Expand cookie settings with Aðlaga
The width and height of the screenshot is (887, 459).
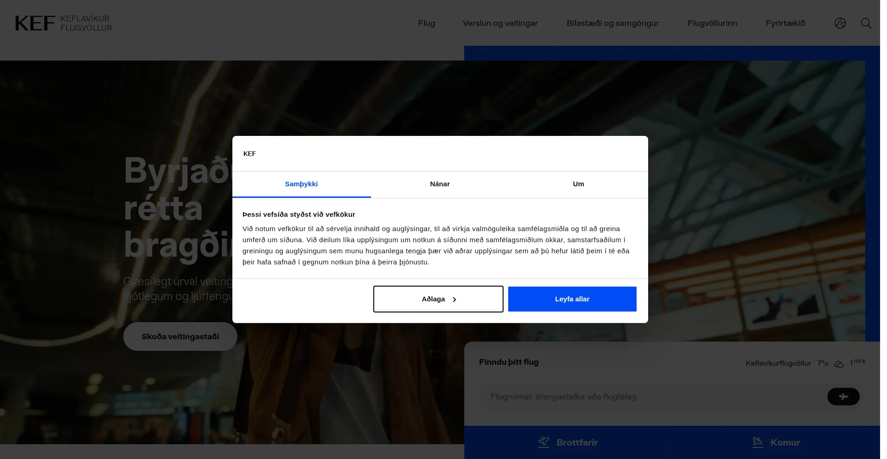tap(438, 299)
